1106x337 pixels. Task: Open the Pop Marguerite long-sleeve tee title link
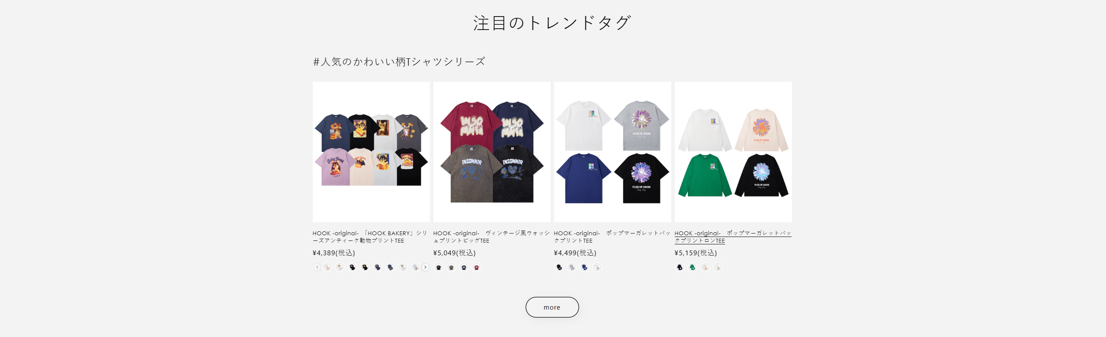point(733,237)
